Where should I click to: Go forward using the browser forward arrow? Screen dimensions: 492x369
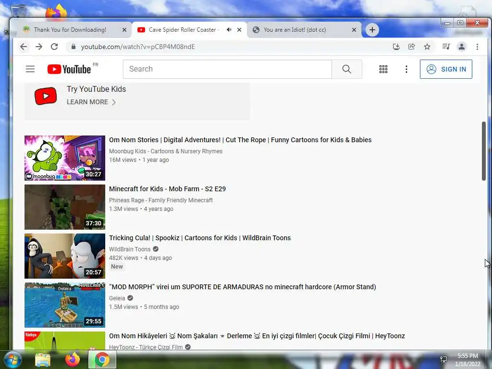[39, 47]
